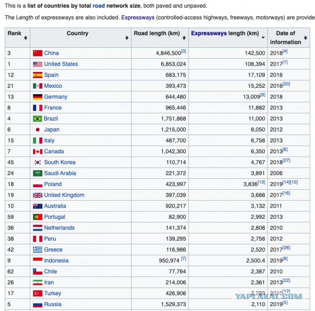This screenshot has height=311, width=315.
Task: Sort table by Country column arrows
Action: pos(127,37)
